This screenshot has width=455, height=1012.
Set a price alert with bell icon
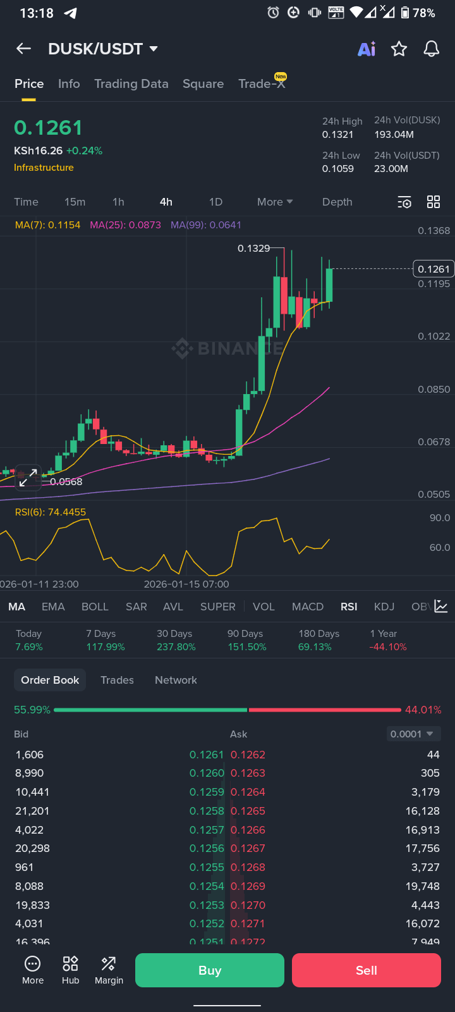432,49
